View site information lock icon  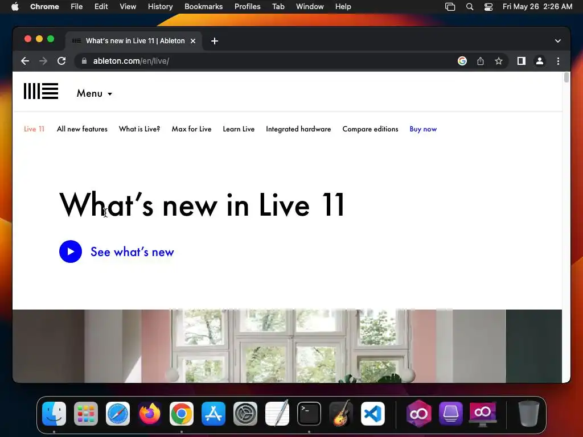pyautogui.click(x=84, y=61)
